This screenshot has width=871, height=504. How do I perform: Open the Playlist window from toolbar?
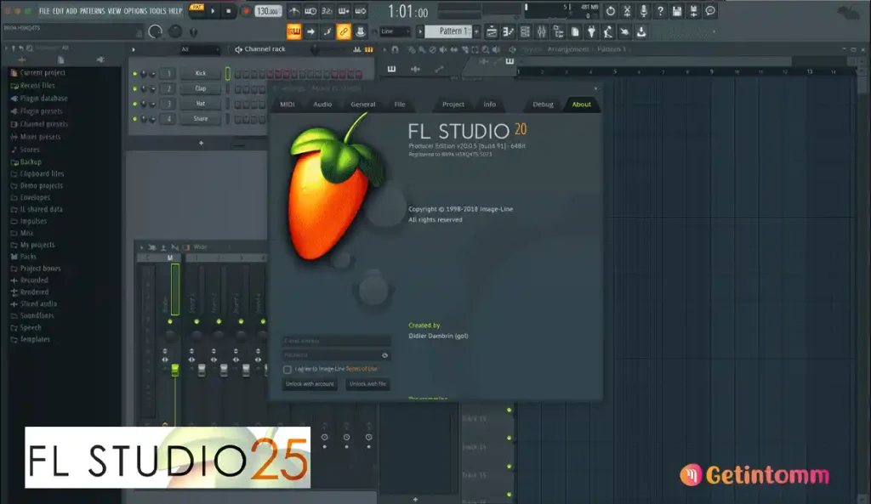click(x=492, y=31)
